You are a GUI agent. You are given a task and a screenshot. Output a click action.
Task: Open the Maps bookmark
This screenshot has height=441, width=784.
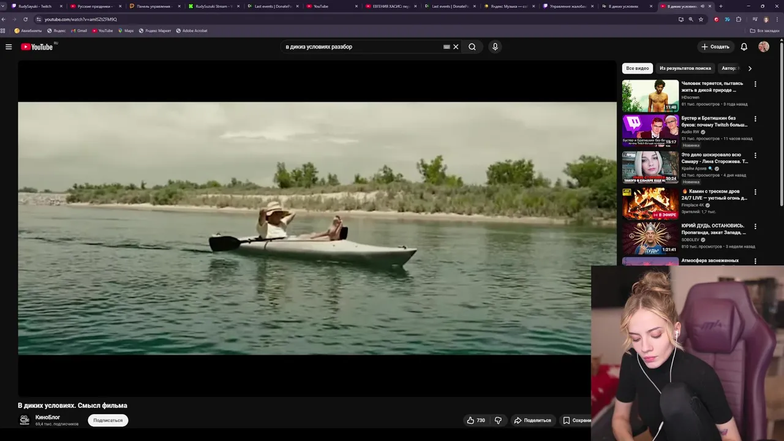point(126,31)
